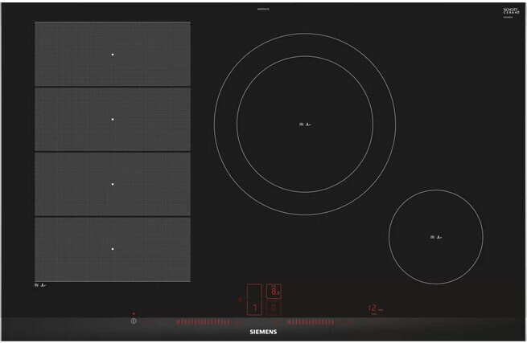The image size is (527, 343).
Task: Click the SIEMENS brand logo
Action: click(x=263, y=331)
